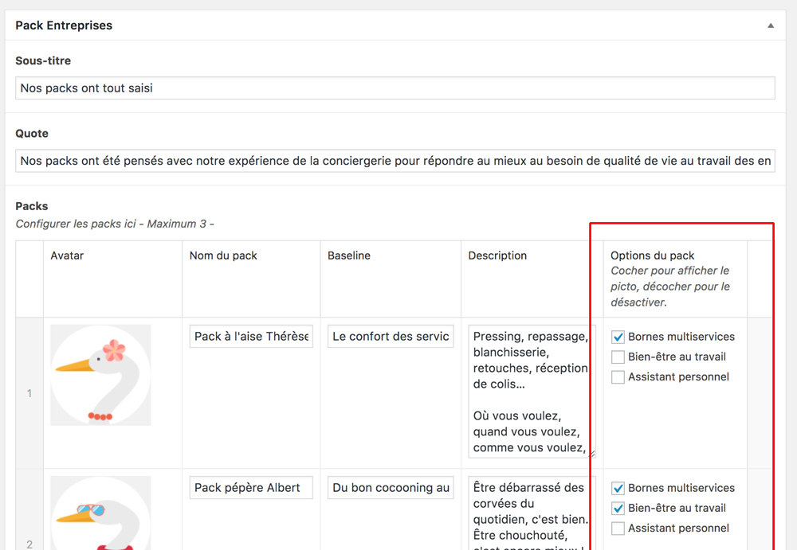Disable Bien-être au travail for second pack
The height and width of the screenshot is (550, 797).
click(618, 508)
